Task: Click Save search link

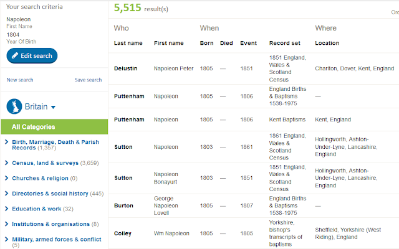Action: 89,80
